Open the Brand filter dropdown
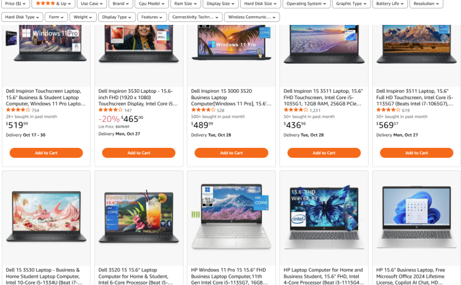Viewport: 461px width, 285px height. [121, 4]
